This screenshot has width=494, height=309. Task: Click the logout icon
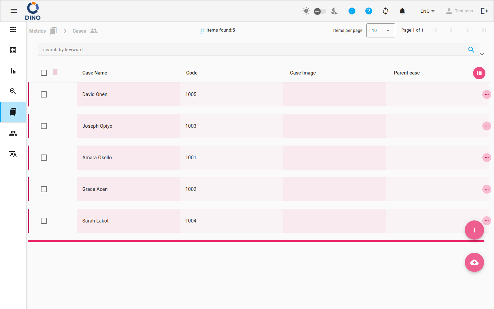(x=484, y=11)
